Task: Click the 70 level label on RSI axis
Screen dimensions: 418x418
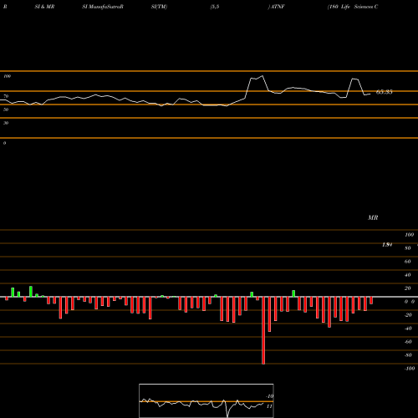Action: pyautogui.click(x=6, y=96)
